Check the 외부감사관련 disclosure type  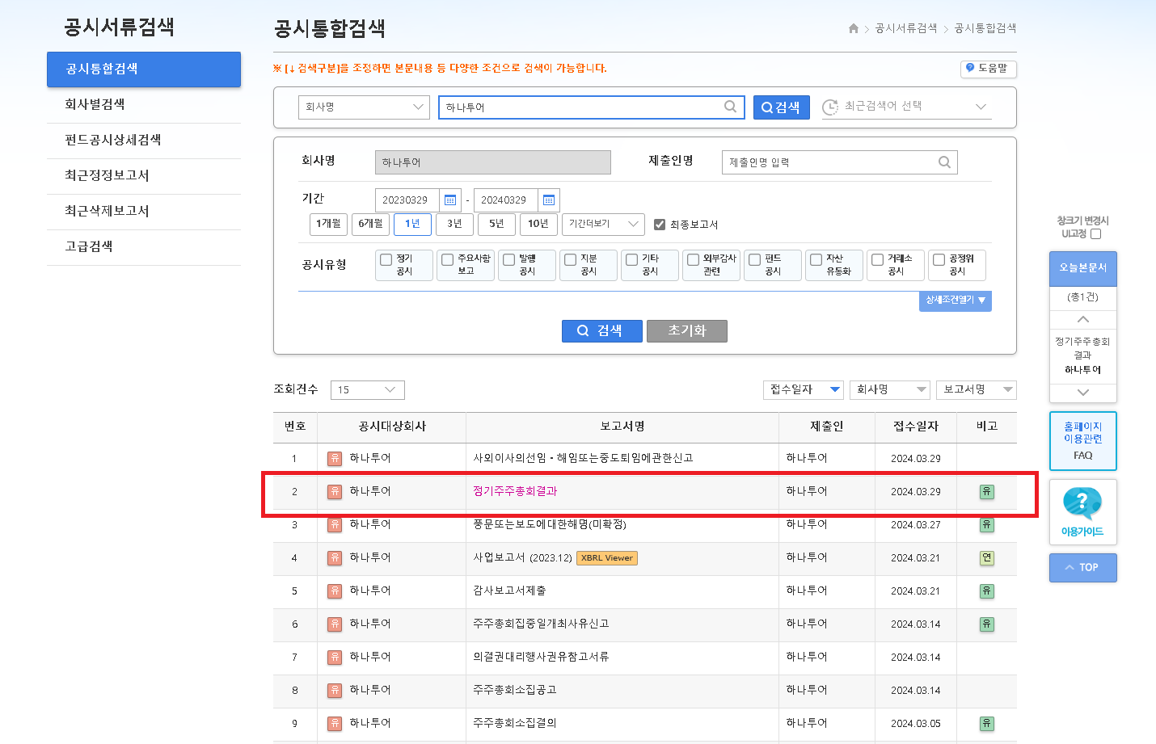694,260
